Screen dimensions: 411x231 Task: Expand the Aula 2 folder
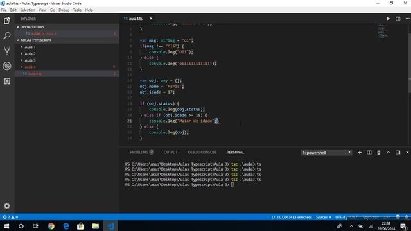coord(67,54)
